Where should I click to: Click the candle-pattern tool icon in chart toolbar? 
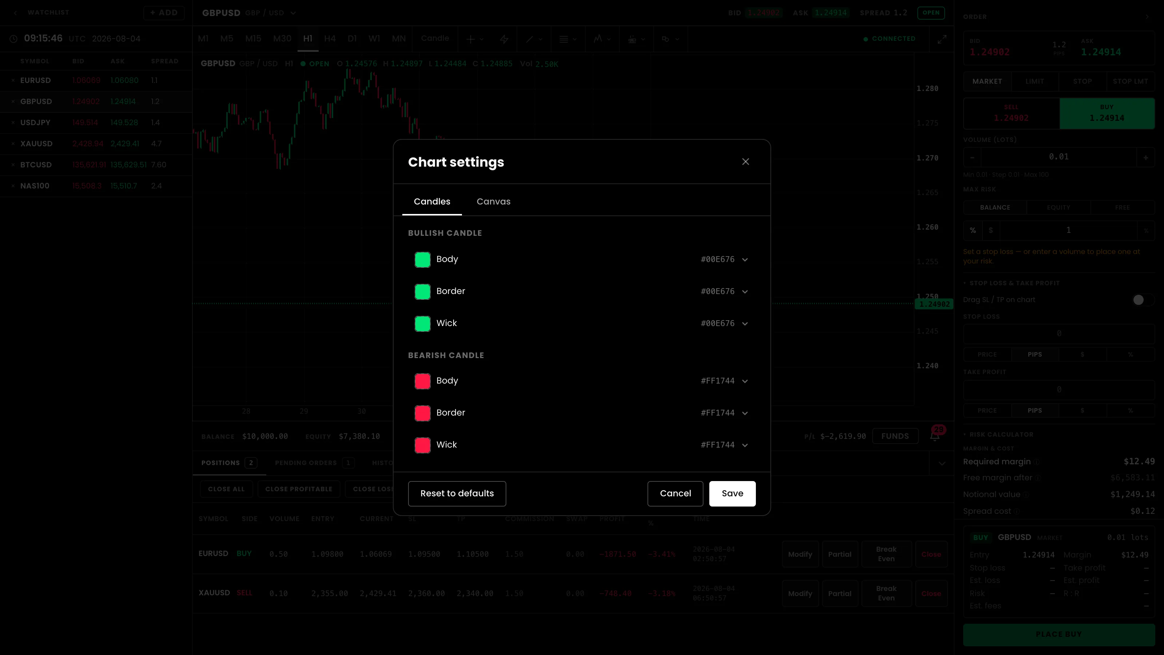632,39
